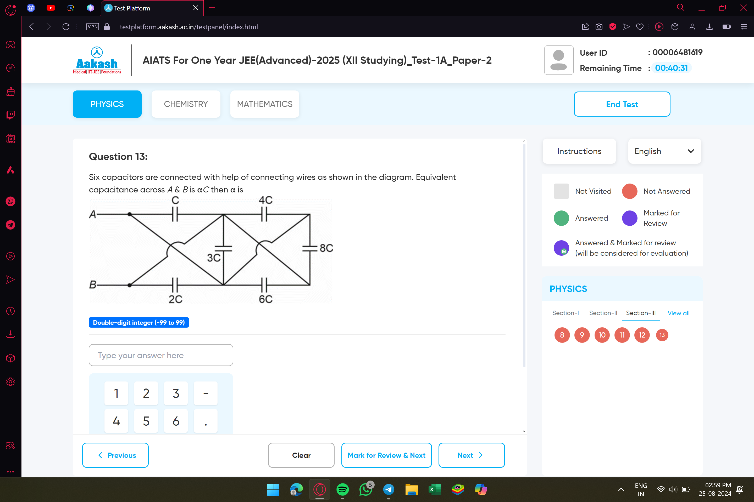Screen dimensions: 754x502
Task: Click the Previous question button
Action: (x=115, y=455)
